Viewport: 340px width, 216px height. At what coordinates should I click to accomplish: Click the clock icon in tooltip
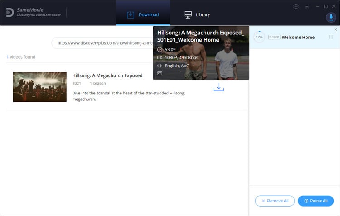point(160,50)
